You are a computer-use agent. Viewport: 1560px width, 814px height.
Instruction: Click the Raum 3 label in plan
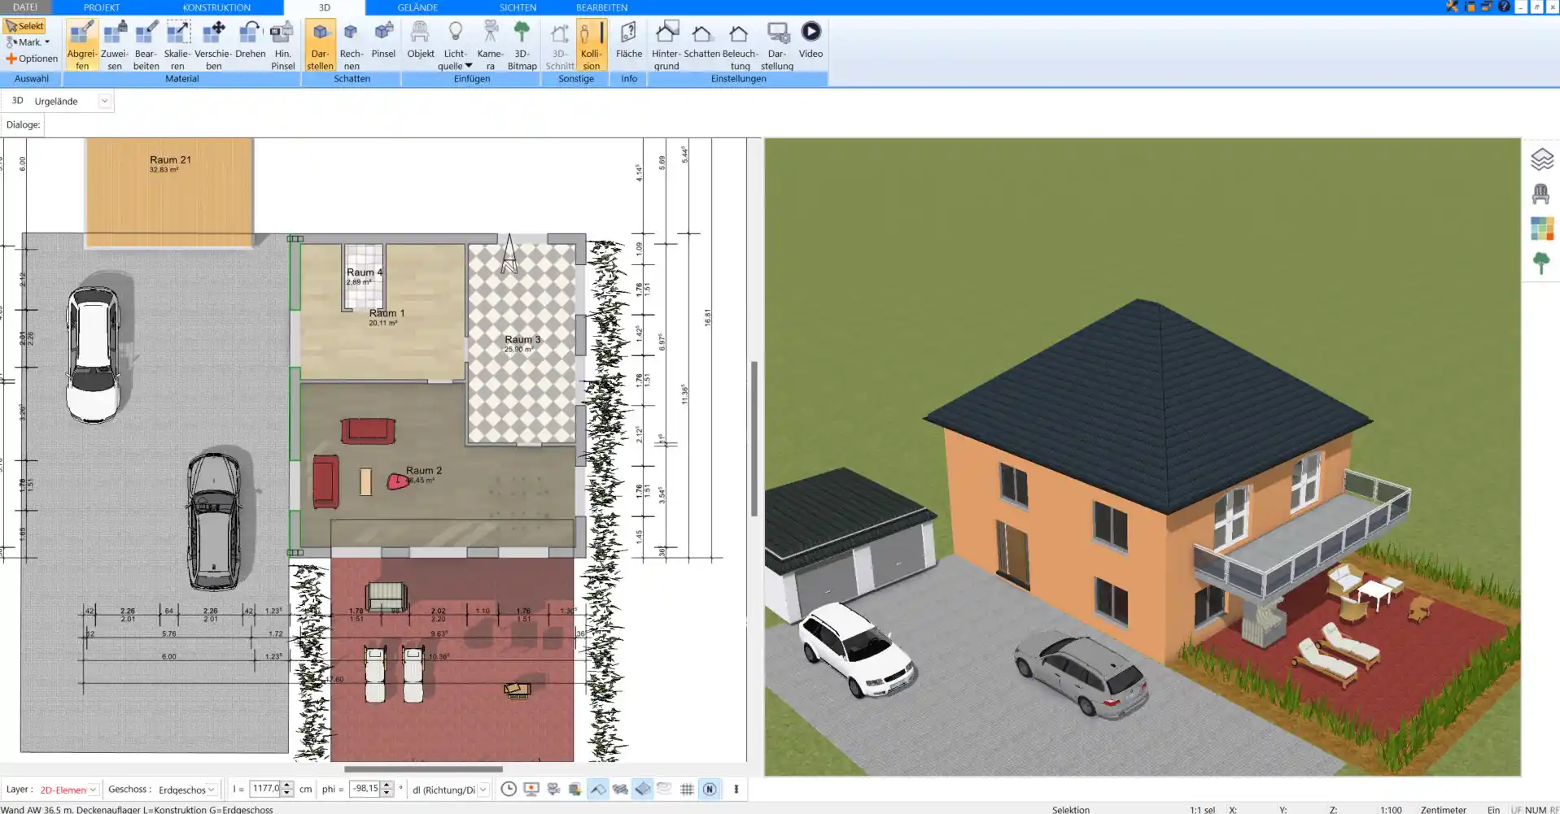(522, 340)
